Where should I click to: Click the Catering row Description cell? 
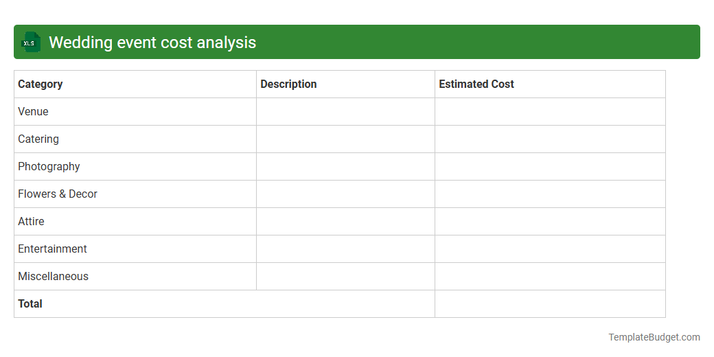tap(345, 139)
